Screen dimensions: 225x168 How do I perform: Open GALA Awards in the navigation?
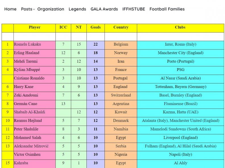104,9
